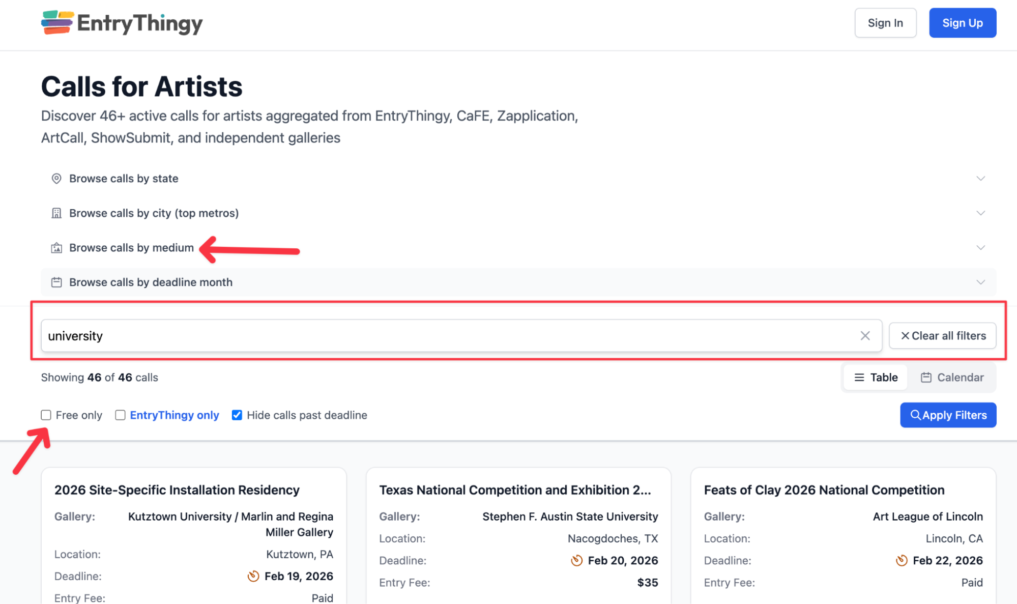Click the university search input field
The width and height of the screenshot is (1017, 604).
click(x=448, y=336)
